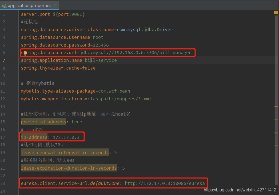Click jdbc:mysql://192.168.0.6:3306/bill-manager value
The height and width of the screenshot is (195, 279).
(135, 53)
